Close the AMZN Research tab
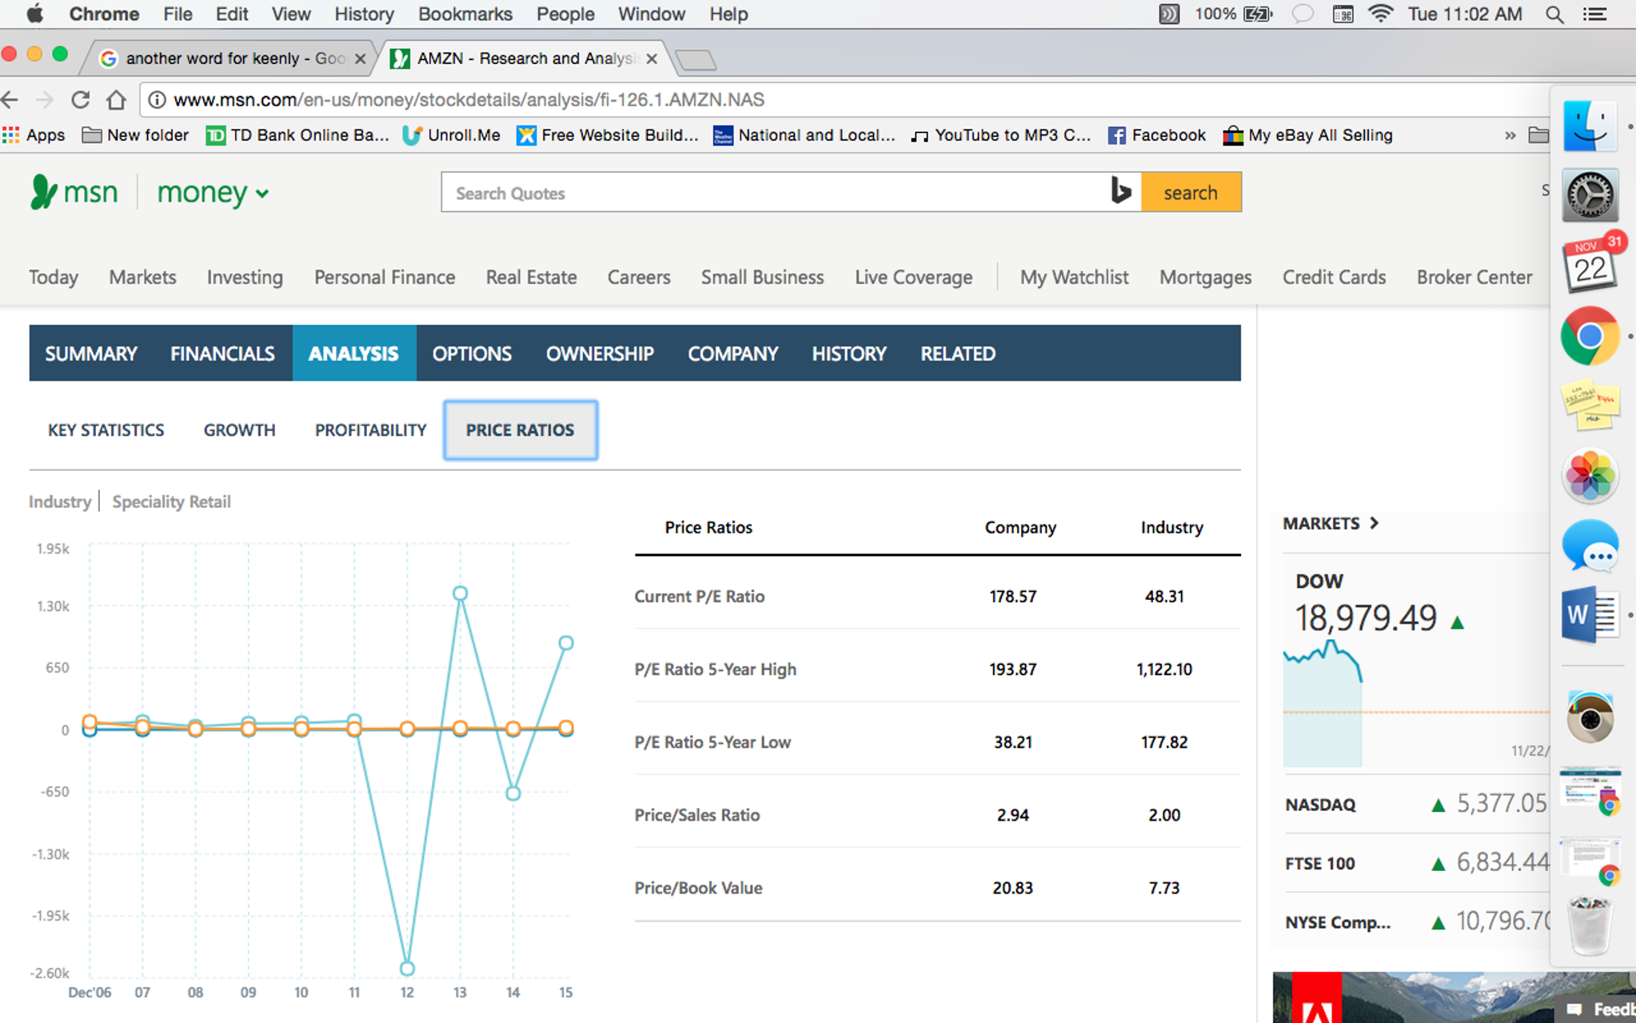Image resolution: width=1636 pixels, height=1023 pixels. (x=652, y=58)
